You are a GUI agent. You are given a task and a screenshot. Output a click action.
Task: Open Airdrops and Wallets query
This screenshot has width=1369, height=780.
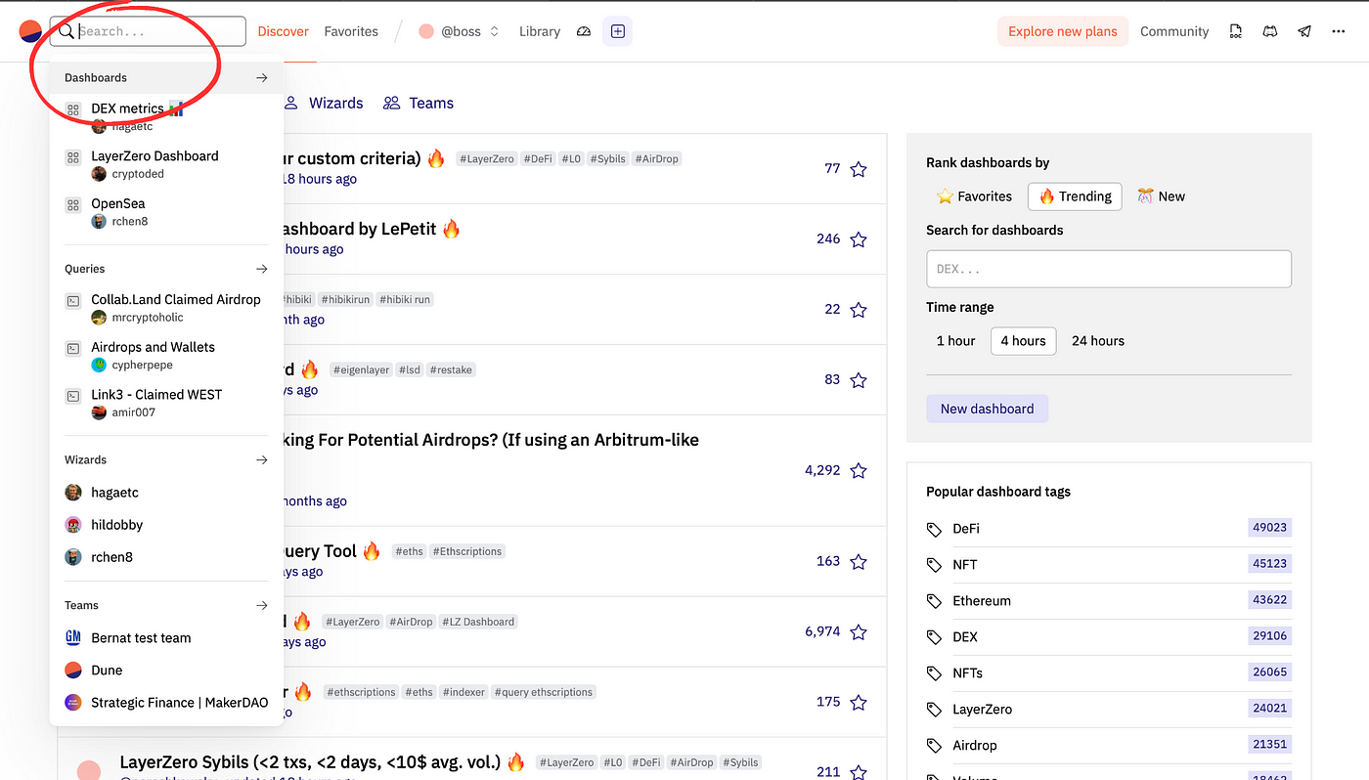coord(166,355)
